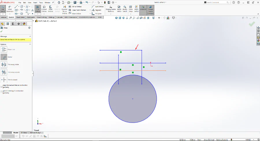The width and height of the screenshot is (260, 141).
Task: Click the Search Commands field
Action: click(216, 3)
